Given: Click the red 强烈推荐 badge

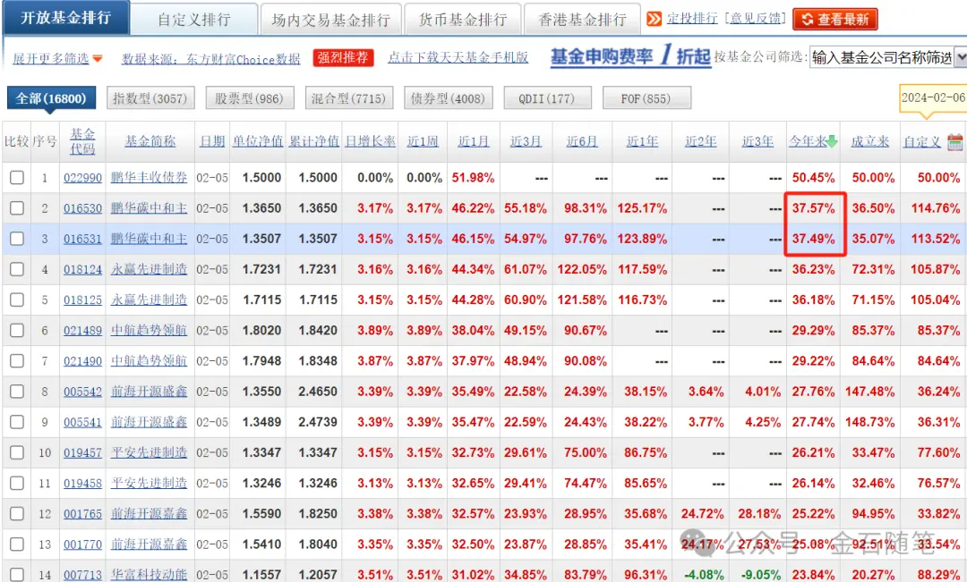Looking at the screenshot, I should pyautogui.click(x=343, y=58).
